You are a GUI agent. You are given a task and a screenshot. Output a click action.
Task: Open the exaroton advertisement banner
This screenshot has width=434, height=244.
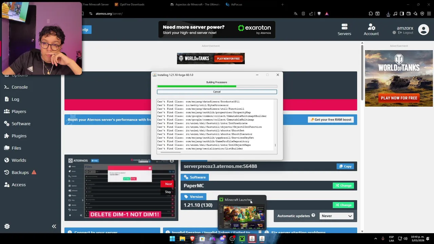coord(217,30)
